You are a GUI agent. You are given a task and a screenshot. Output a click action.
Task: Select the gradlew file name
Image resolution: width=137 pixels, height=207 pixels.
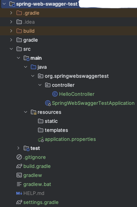coord(33,175)
